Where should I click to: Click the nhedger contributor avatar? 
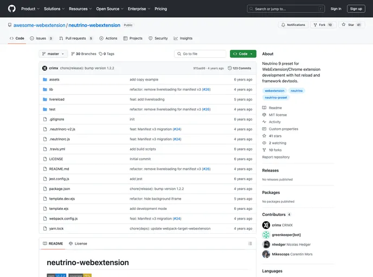pos(266,245)
